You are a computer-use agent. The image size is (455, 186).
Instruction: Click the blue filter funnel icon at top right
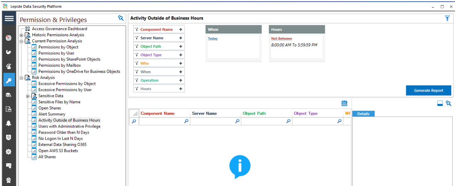point(447,18)
